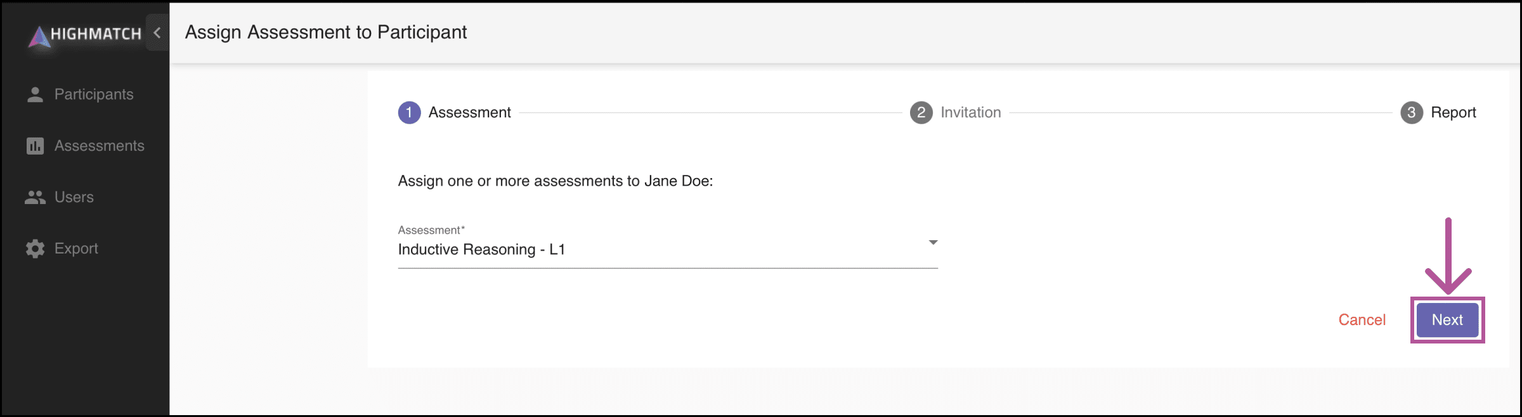This screenshot has width=1522, height=417.
Task: Open the Users menu item
Action: (x=74, y=197)
